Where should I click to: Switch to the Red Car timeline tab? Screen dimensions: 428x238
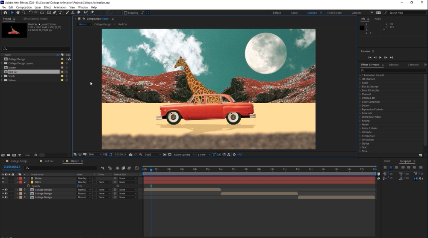[x=49, y=161]
